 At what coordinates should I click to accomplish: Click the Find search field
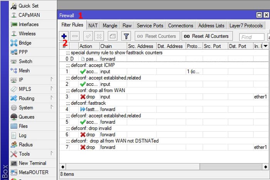coord(252,37)
